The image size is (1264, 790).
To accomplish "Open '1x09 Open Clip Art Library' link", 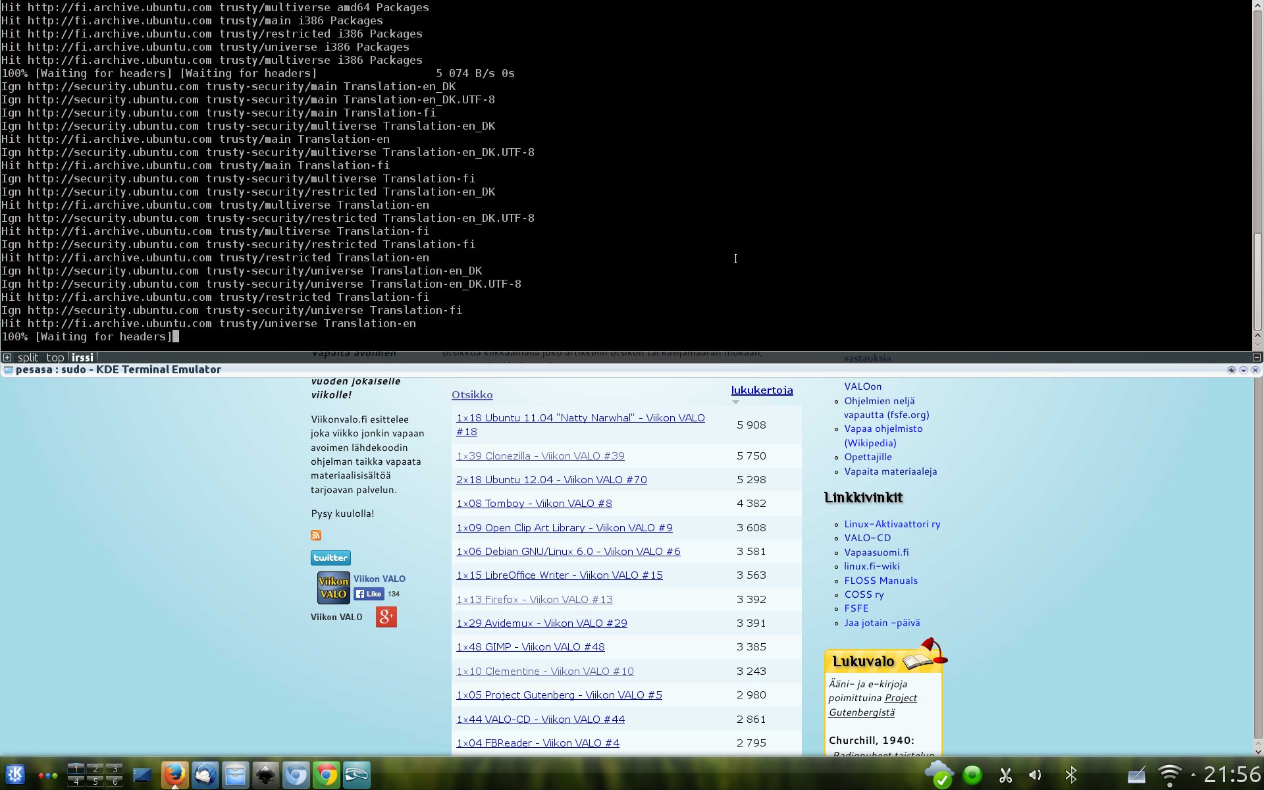I will point(564,528).
